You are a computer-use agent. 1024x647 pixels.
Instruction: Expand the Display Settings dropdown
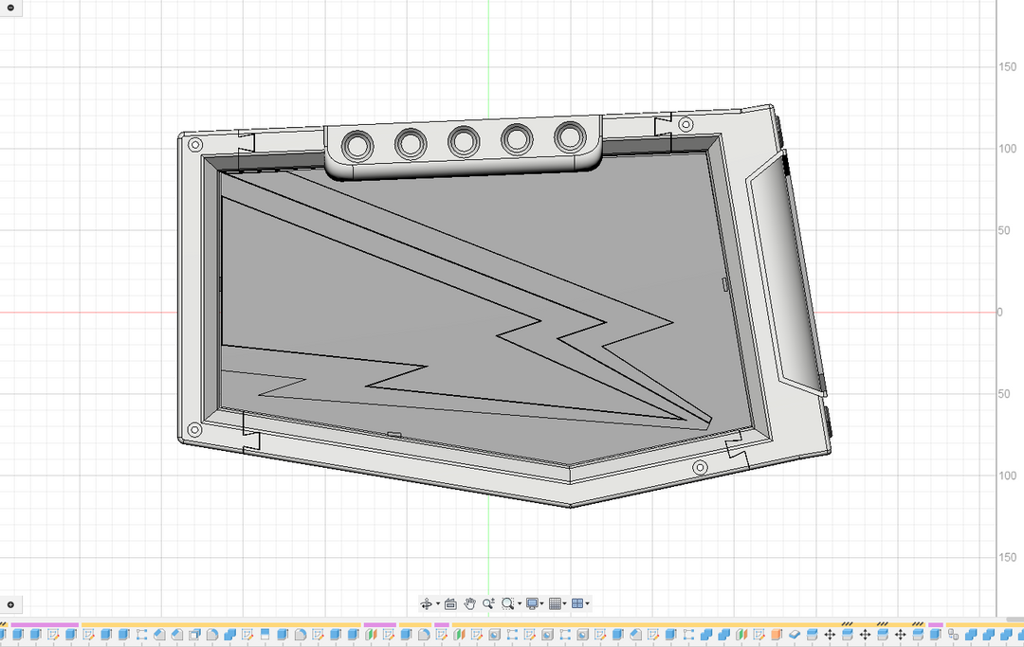point(541,603)
